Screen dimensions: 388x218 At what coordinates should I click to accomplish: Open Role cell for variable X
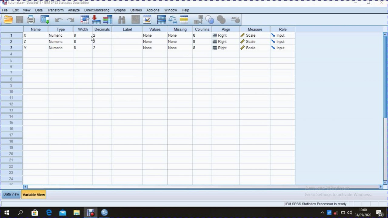(x=283, y=35)
